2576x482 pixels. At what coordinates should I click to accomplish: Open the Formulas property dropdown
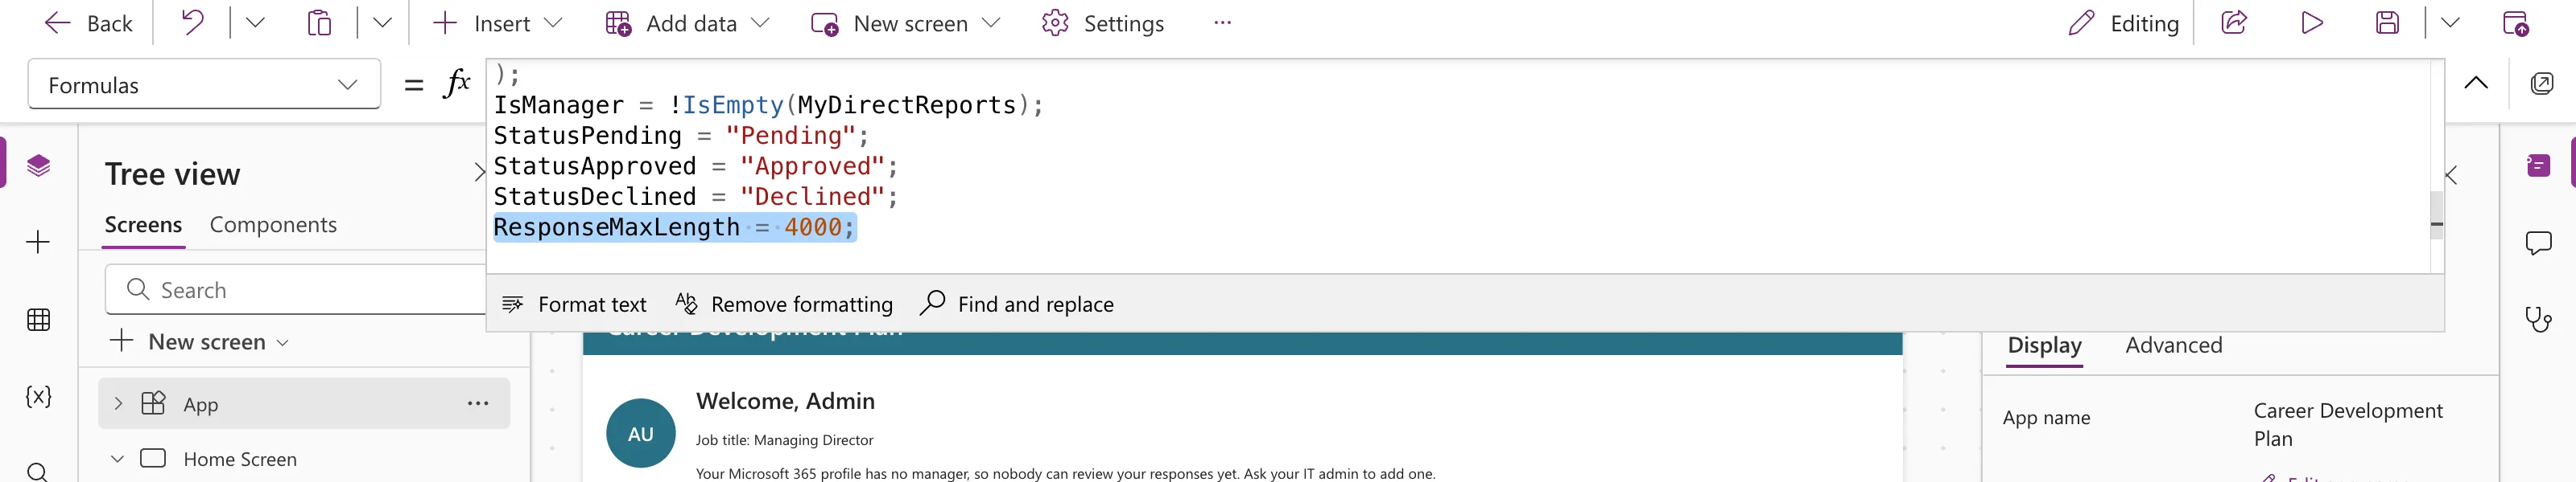coord(204,84)
